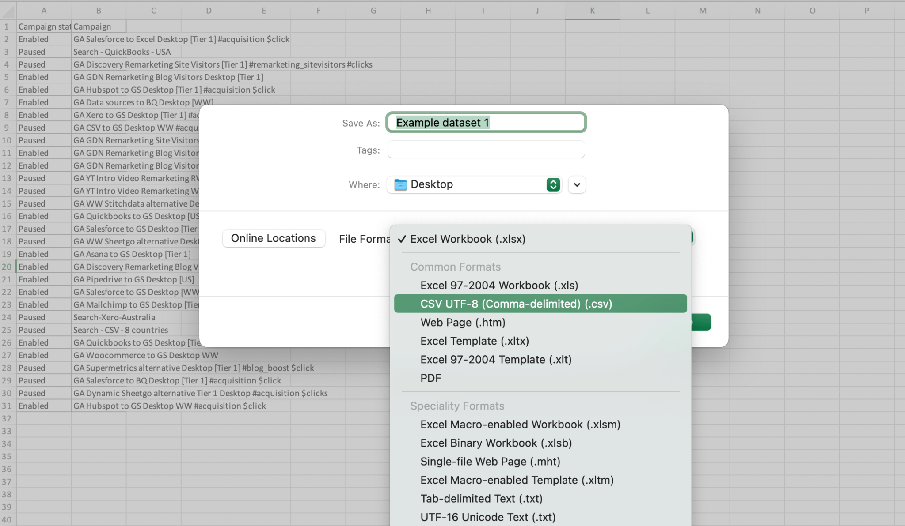Select column P header
The image size is (905, 526).
coord(867,11)
